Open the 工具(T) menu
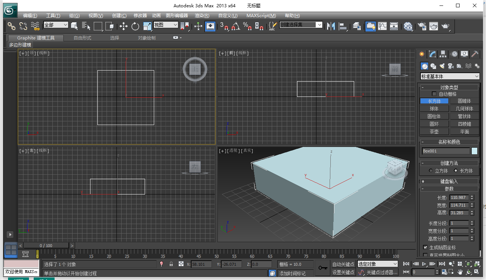 [x=53, y=16]
